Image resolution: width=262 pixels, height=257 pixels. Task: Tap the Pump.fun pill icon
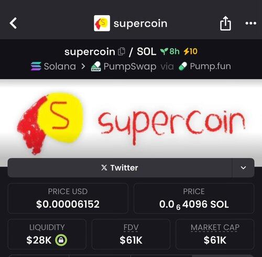[x=183, y=66]
